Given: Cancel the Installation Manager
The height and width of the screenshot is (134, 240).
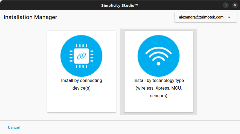Looking at the screenshot, I should tap(14, 127).
